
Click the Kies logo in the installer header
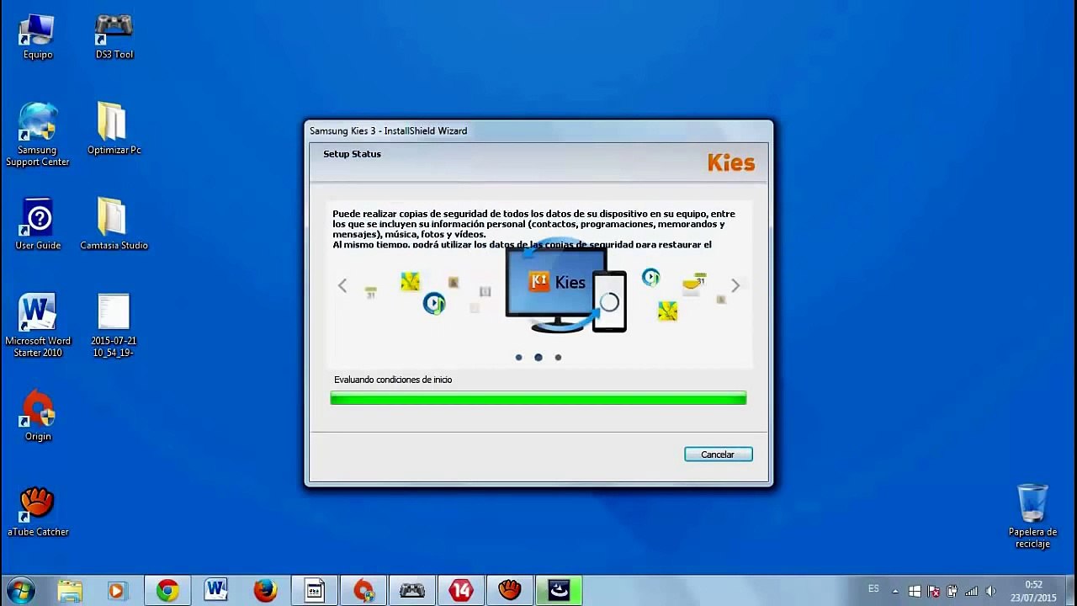pos(730,162)
